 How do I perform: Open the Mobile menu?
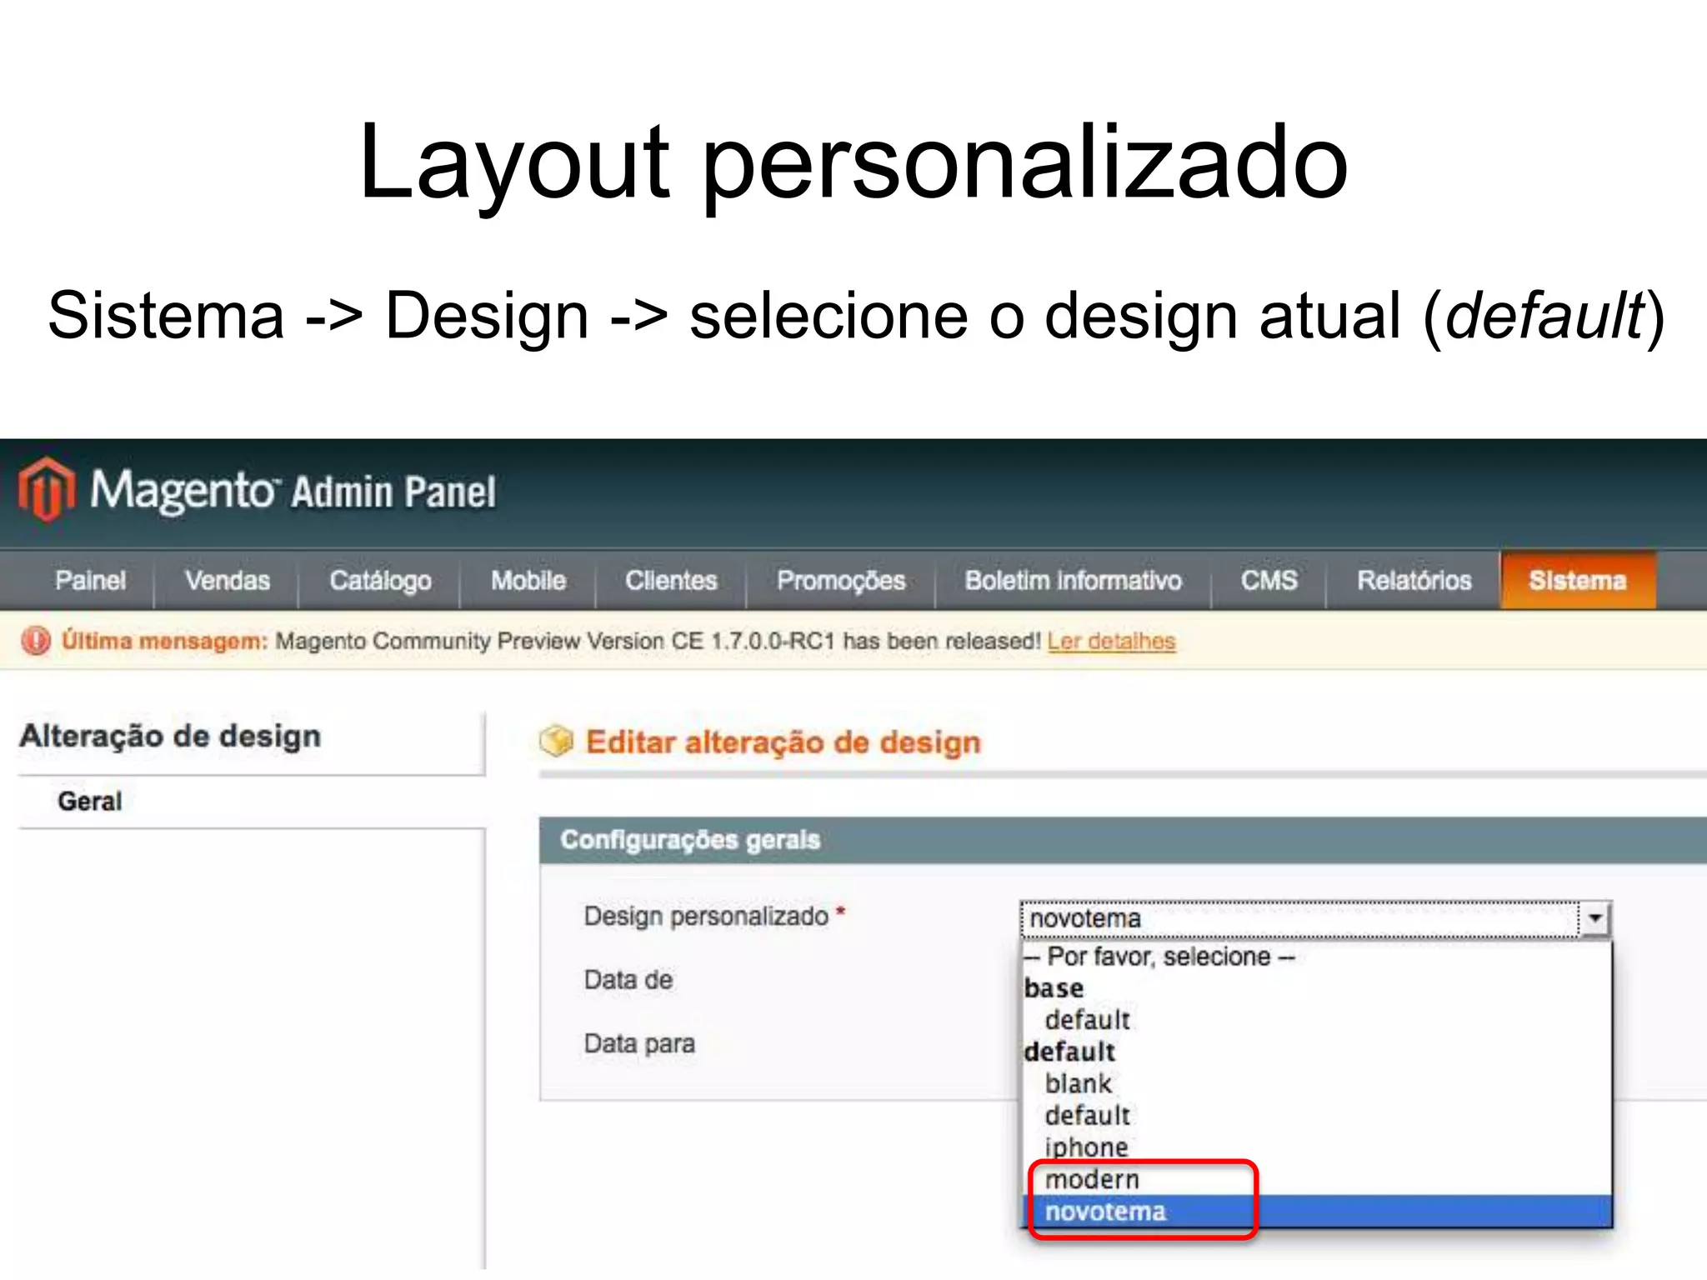pos(528,580)
